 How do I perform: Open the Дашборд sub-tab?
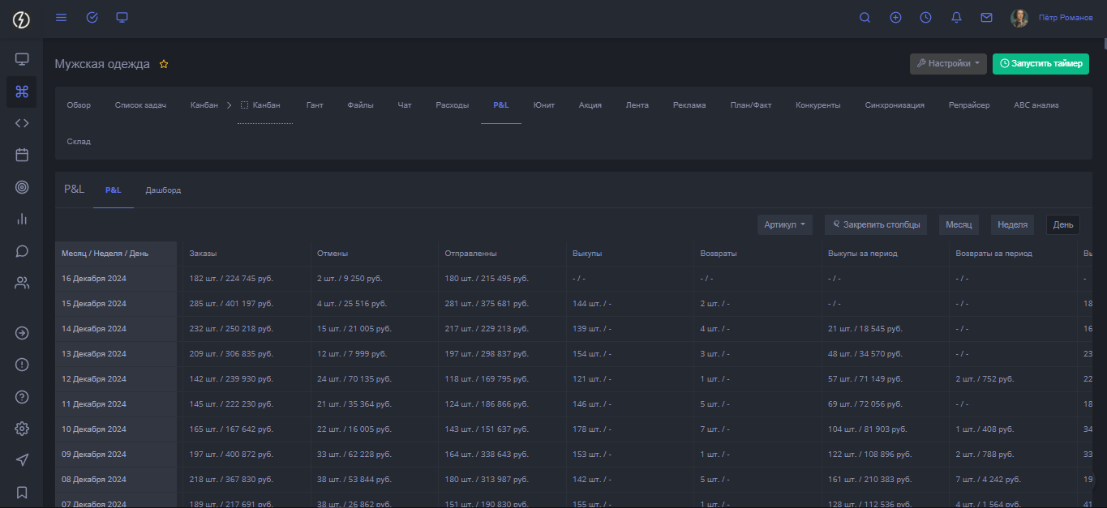coord(163,190)
